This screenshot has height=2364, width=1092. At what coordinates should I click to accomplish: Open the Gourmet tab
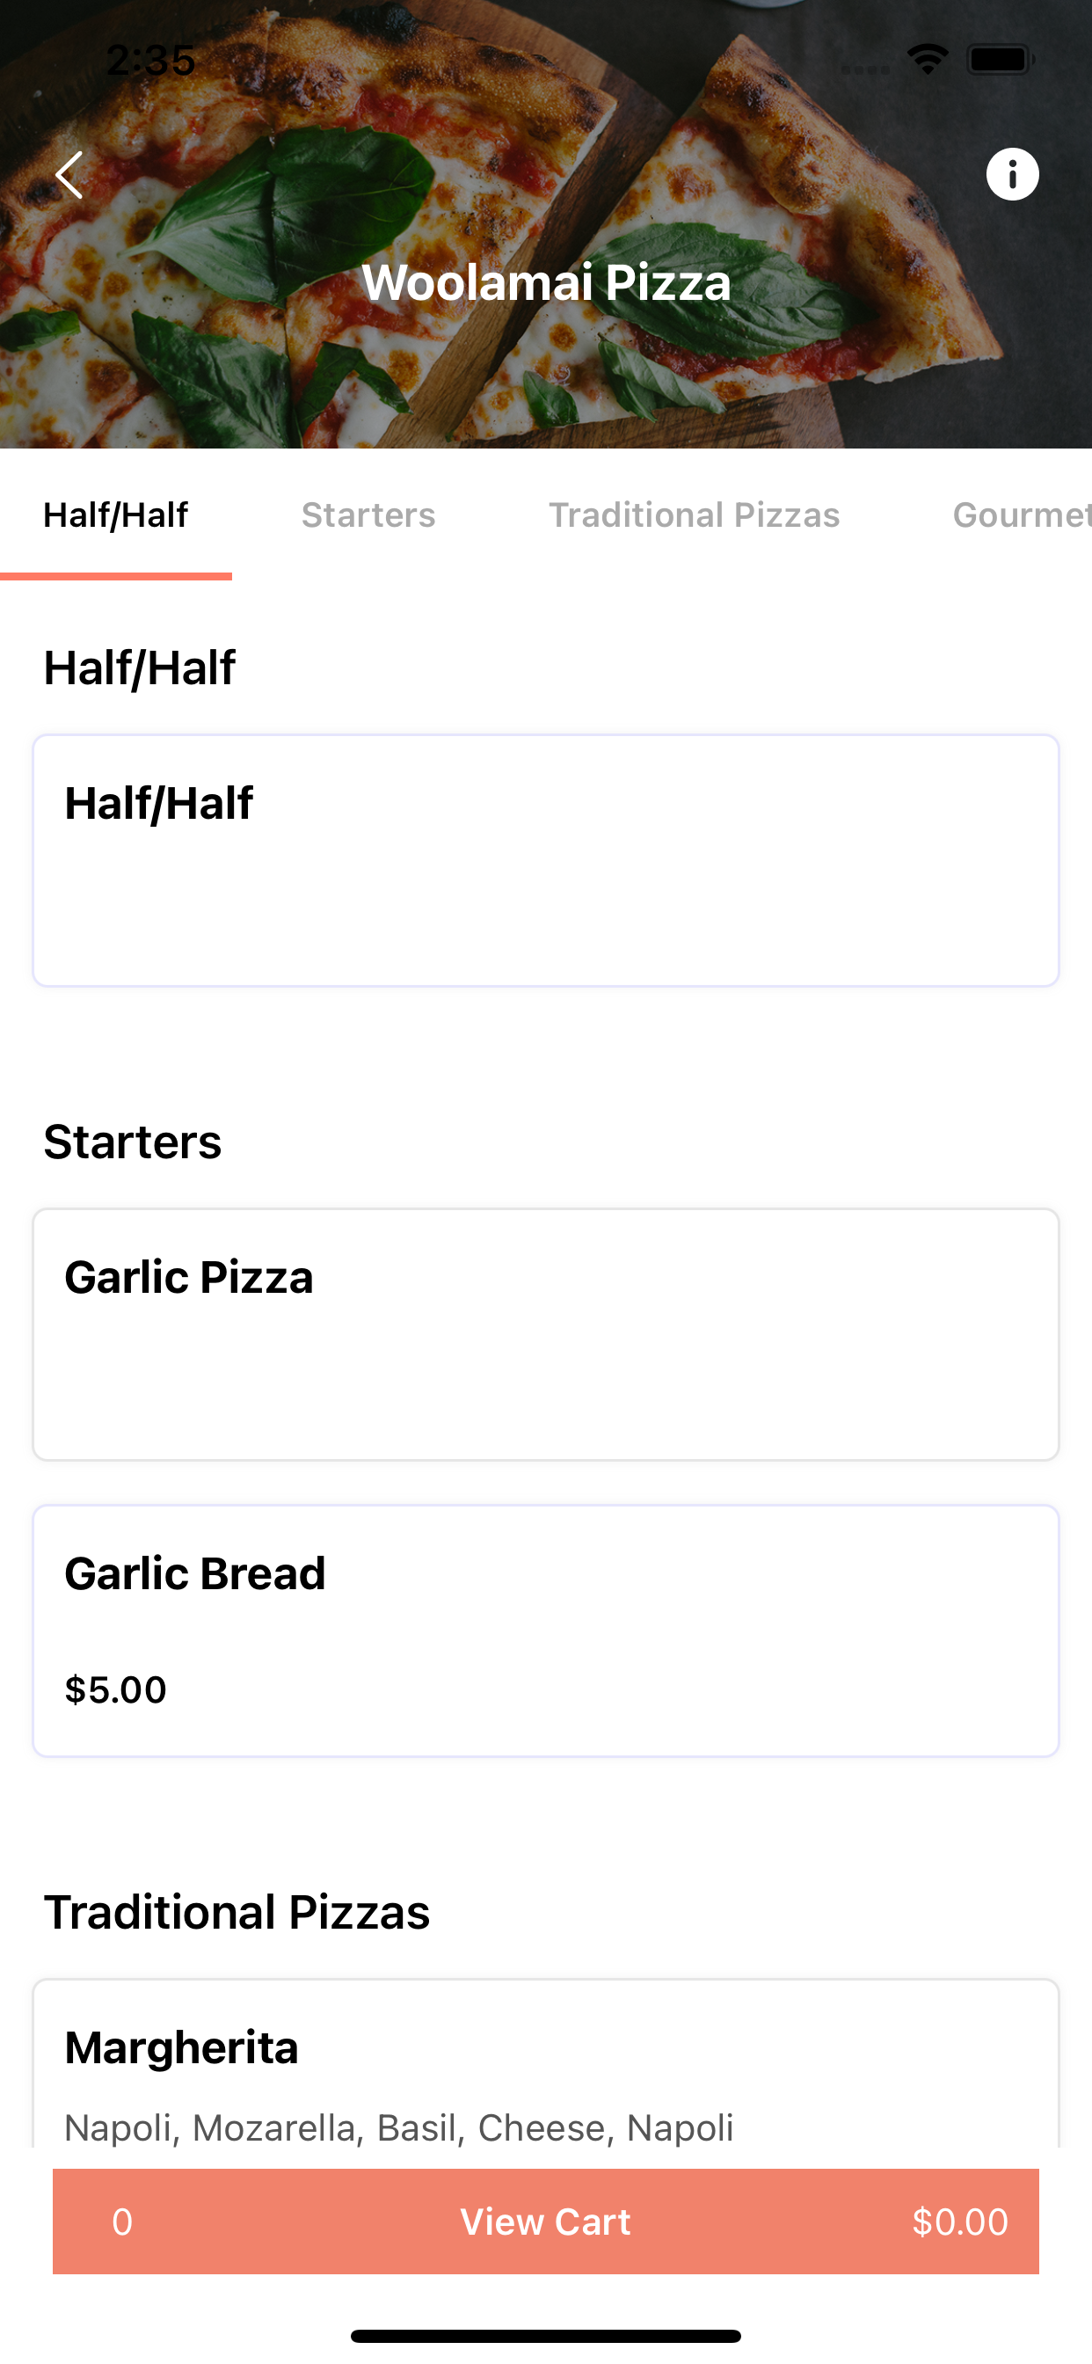[x=1021, y=514]
